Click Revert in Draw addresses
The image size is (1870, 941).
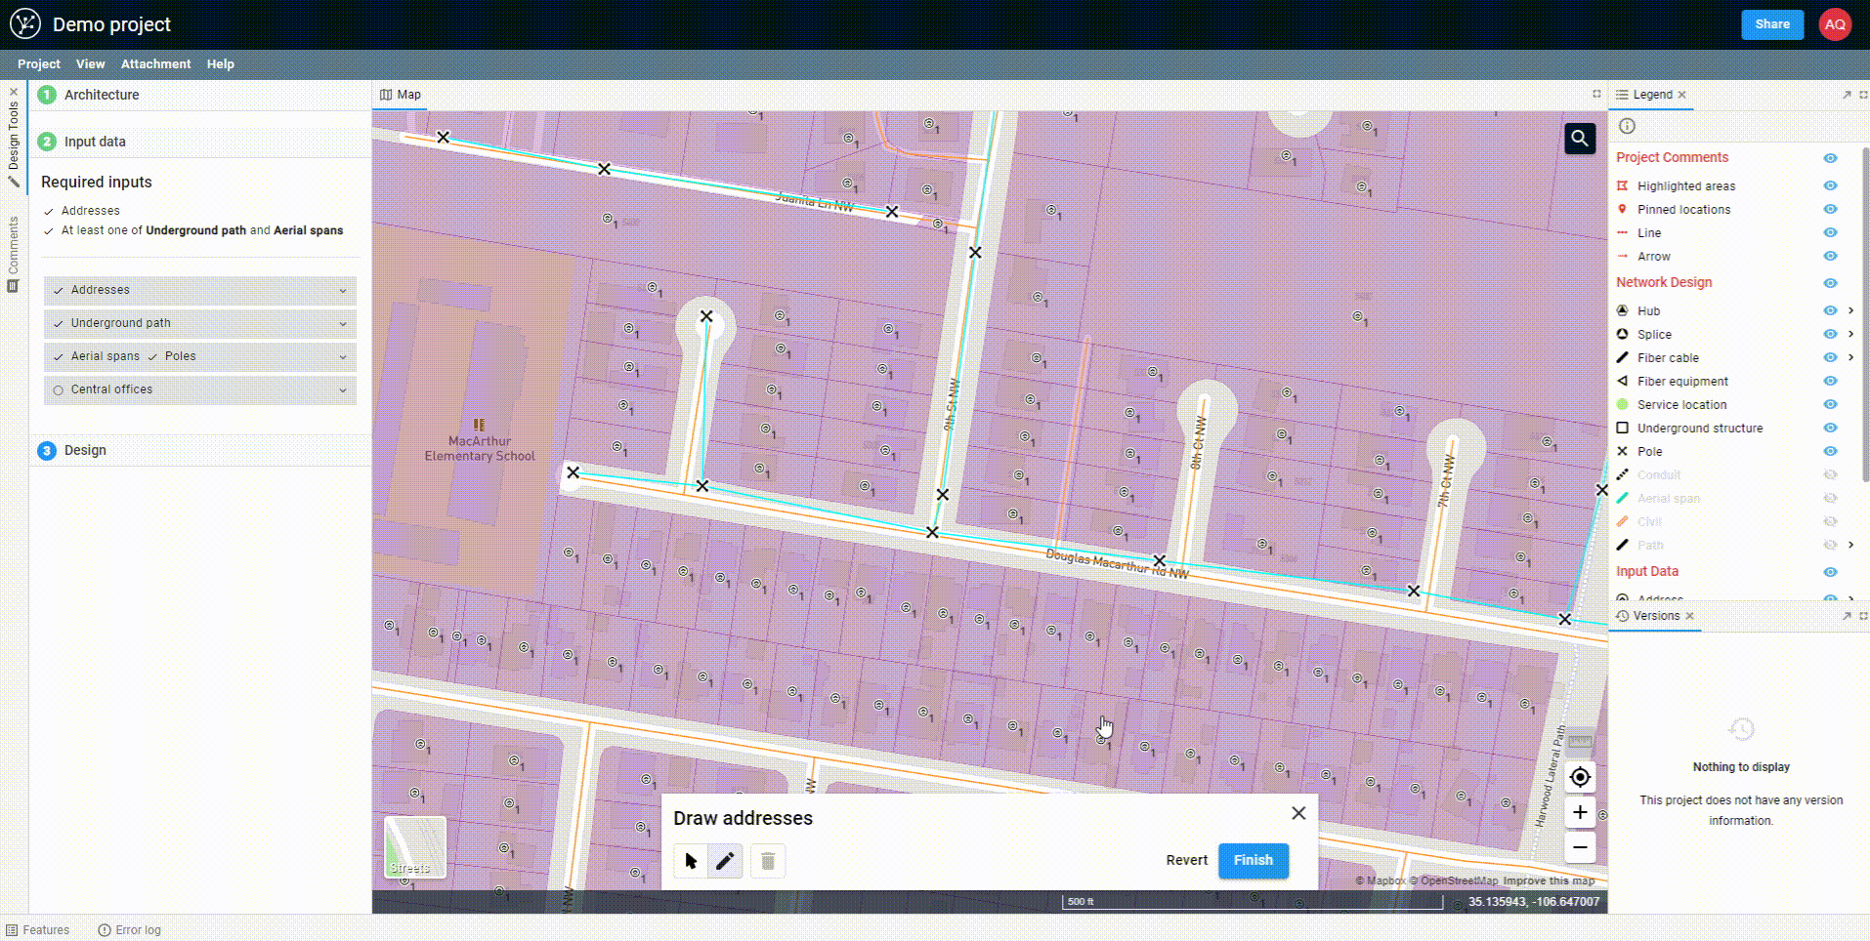pos(1186,860)
